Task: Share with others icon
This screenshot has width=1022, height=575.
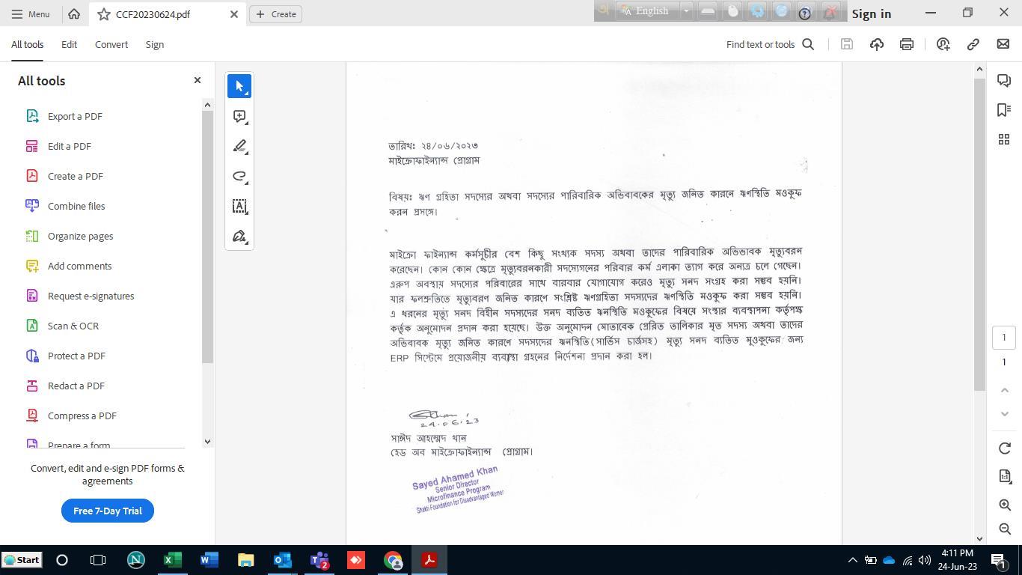Action: [x=943, y=44]
